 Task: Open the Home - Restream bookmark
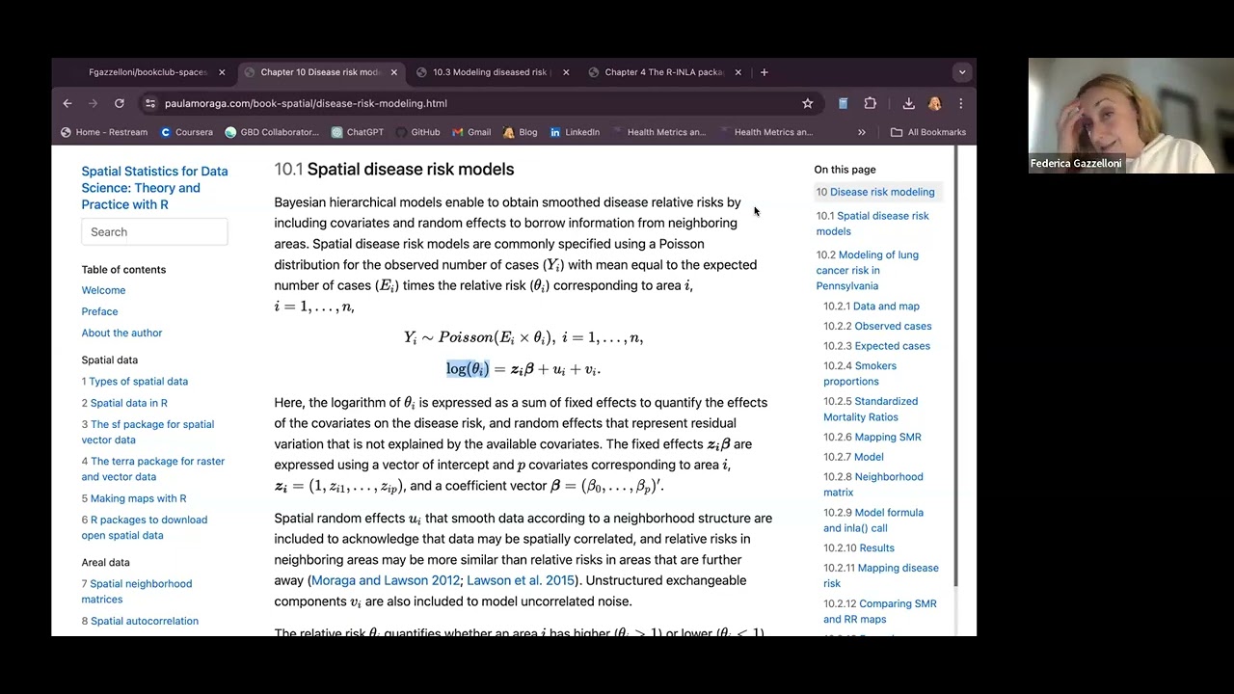104,132
